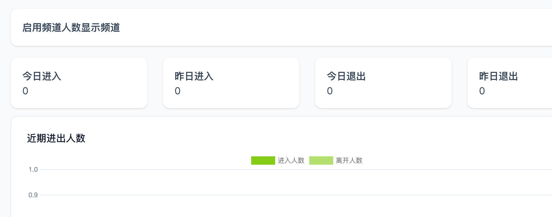Screen dimensions: 552x217
Task: Click the 1.0 y-axis label
Action: pyautogui.click(x=33, y=169)
